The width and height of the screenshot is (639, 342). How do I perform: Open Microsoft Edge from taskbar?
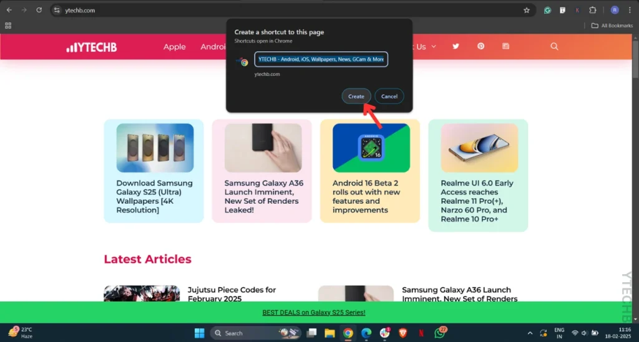(366, 333)
